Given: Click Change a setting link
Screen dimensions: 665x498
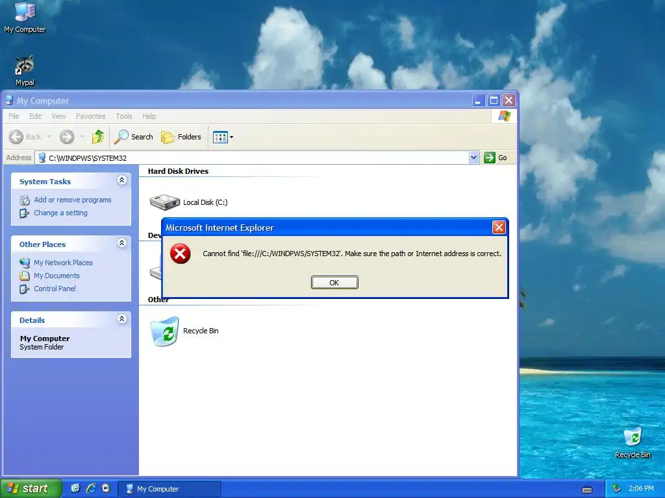Looking at the screenshot, I should coord(60,213).
